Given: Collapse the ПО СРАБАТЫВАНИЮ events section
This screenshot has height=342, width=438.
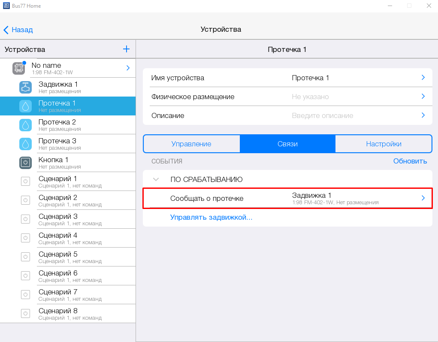Looking at the screenshot, I should tap(156, 179).
